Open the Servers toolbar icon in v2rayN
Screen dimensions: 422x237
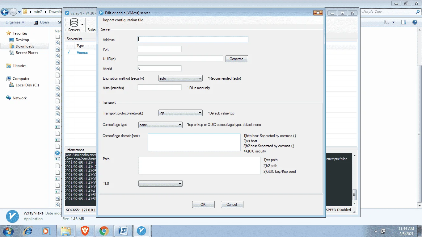point(74,25)
